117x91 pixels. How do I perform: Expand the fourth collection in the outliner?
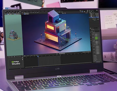tap(90, 16)
